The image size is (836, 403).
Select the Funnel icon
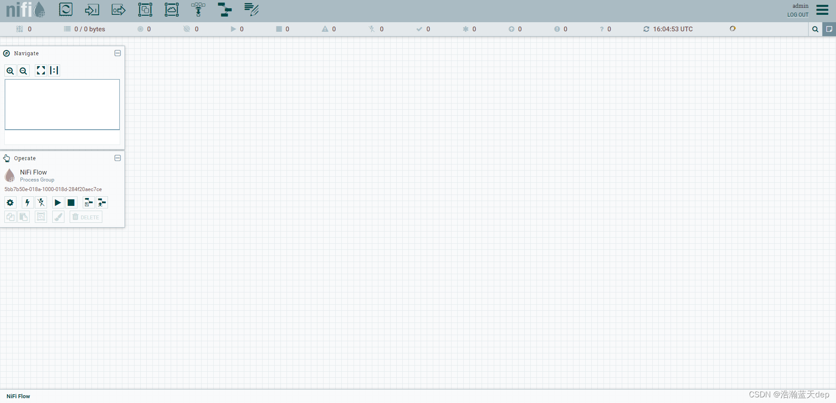(x=198, y=10)
